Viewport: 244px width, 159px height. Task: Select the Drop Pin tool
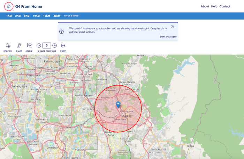[x=8, y=46]
